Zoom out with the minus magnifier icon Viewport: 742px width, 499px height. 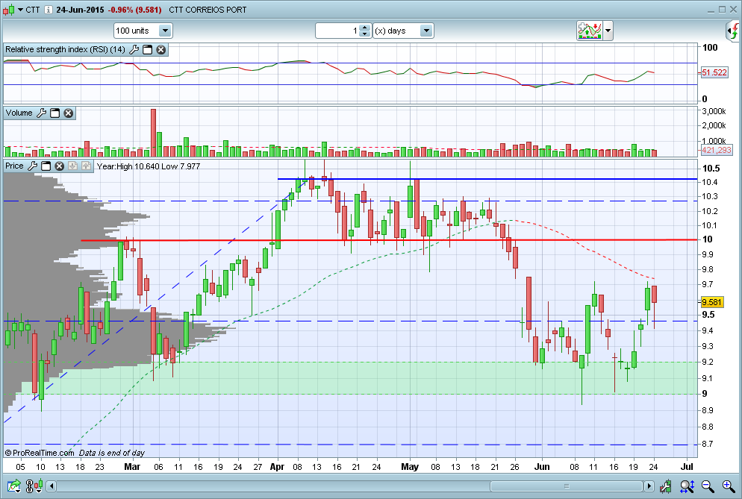[x=708, y=486]
